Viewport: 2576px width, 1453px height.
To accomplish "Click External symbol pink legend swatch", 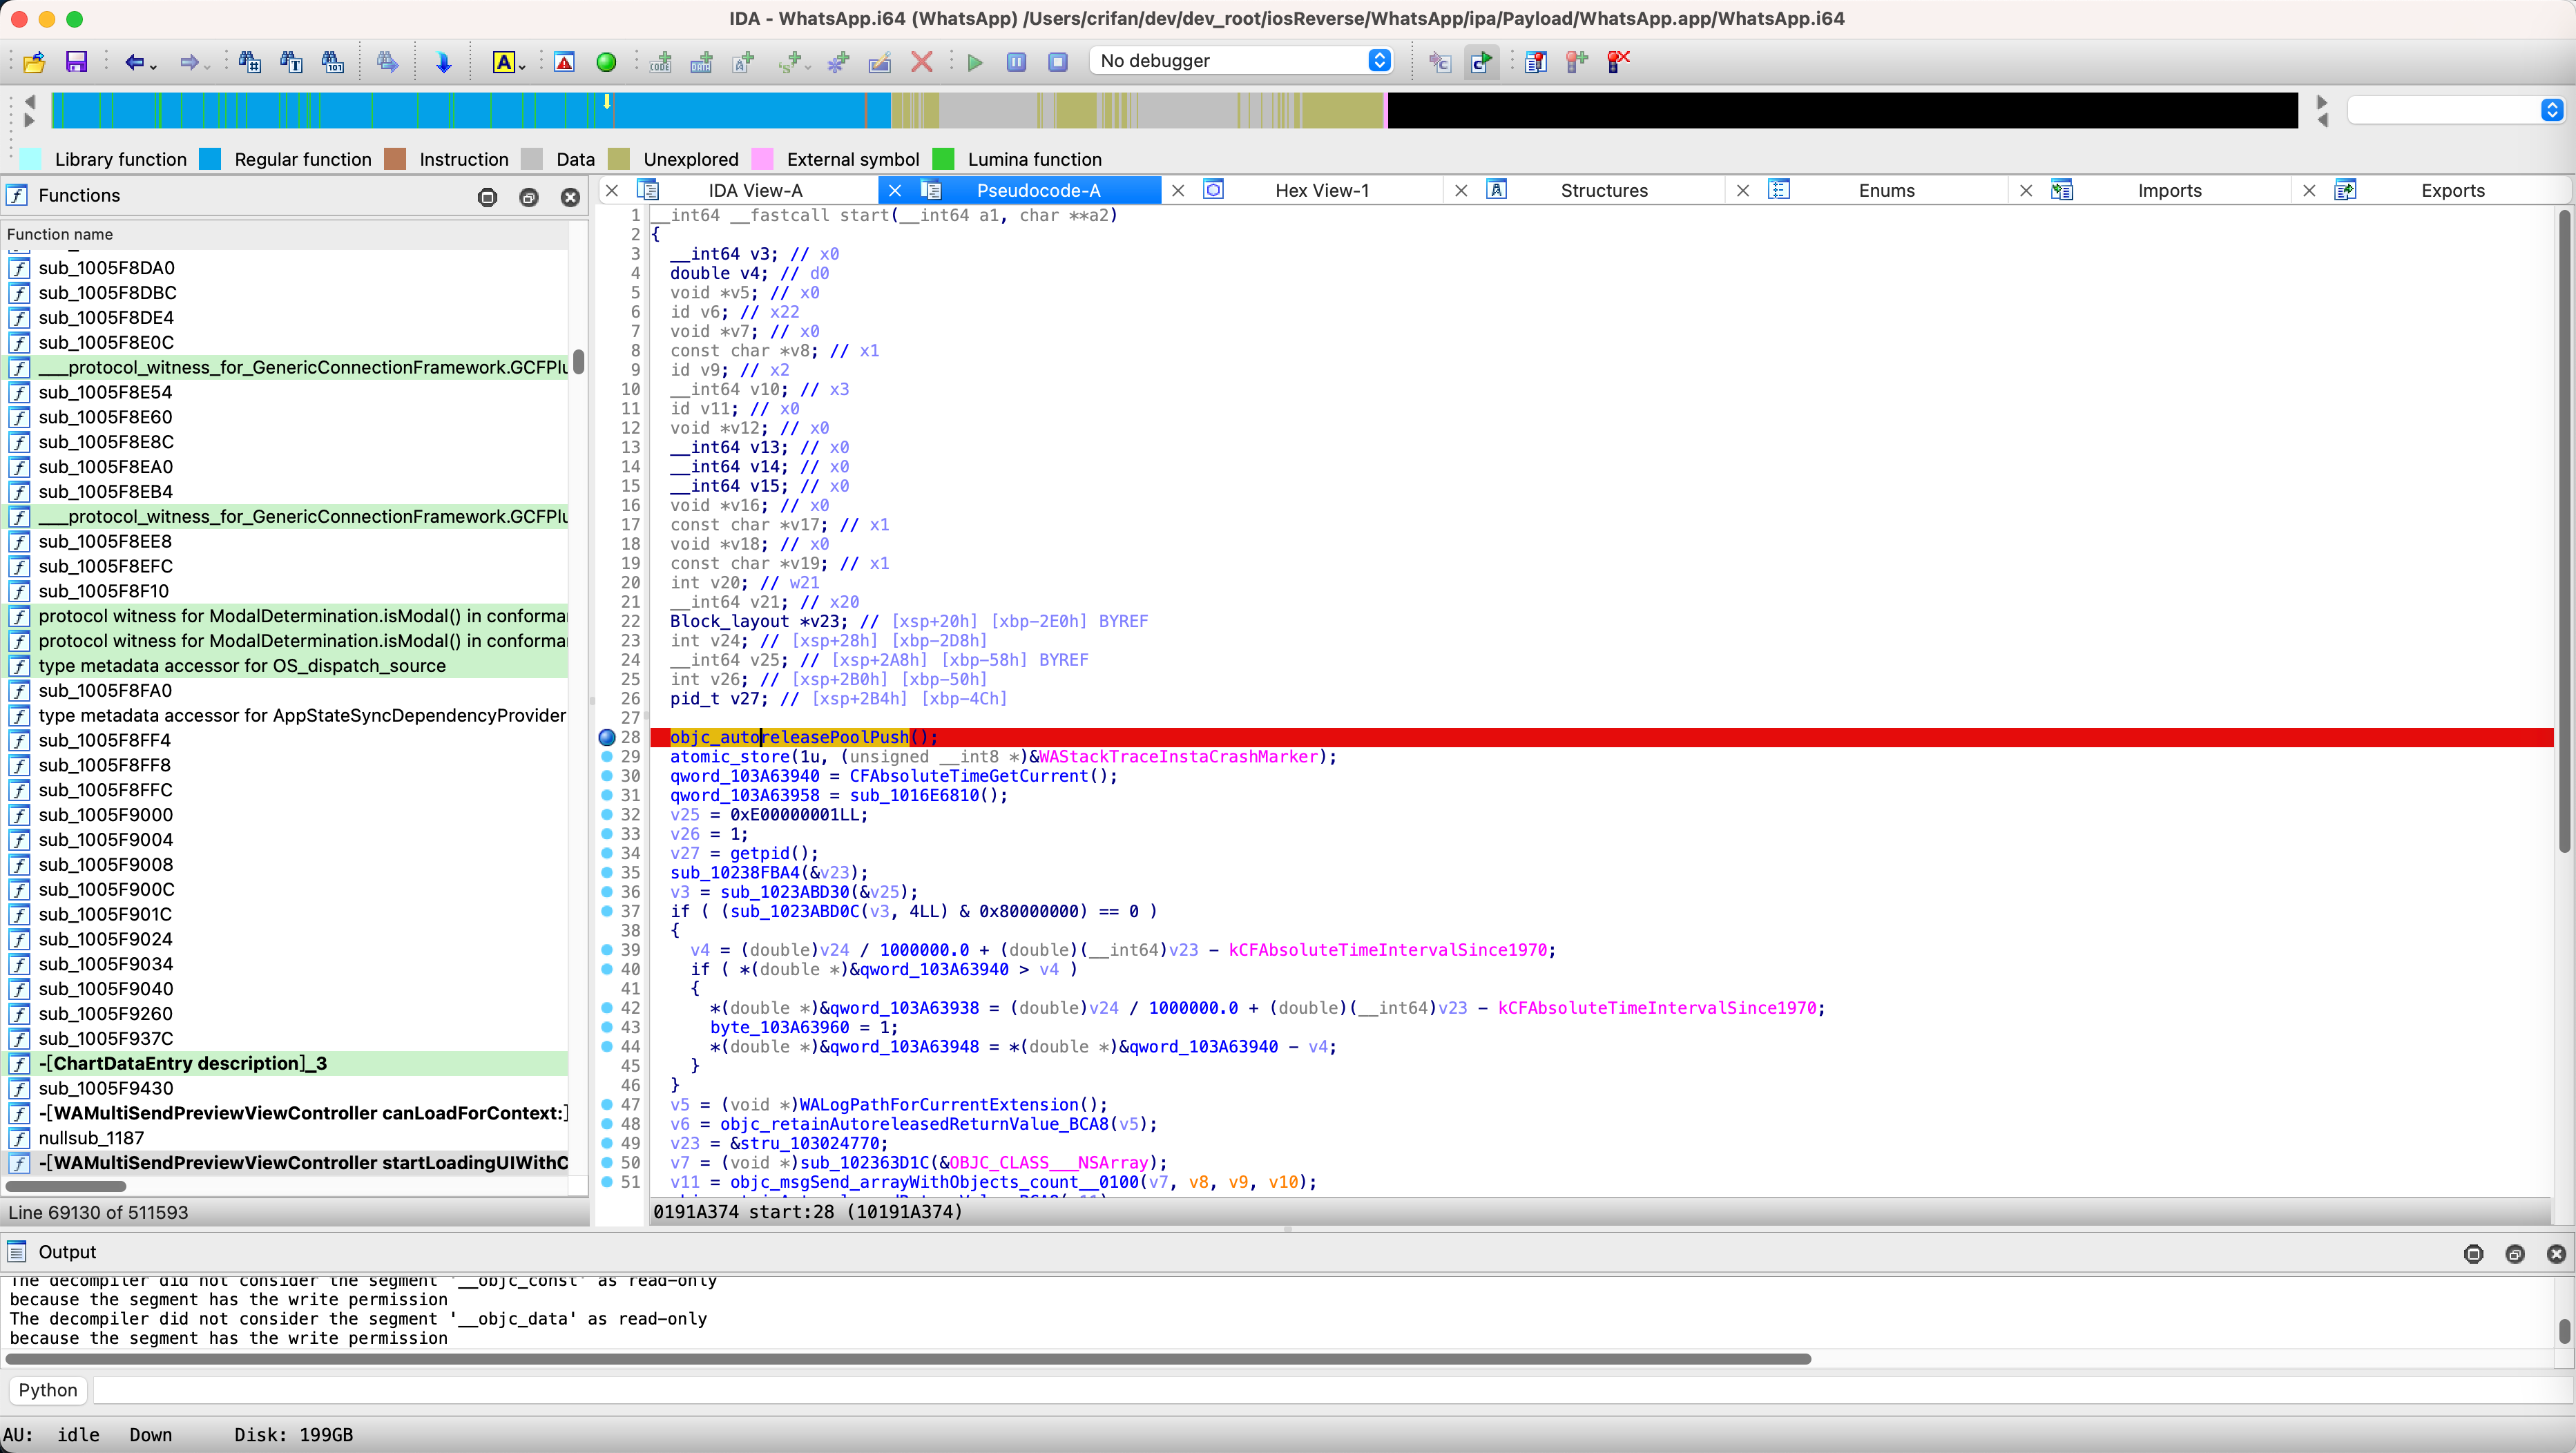I will coord(763,159).
